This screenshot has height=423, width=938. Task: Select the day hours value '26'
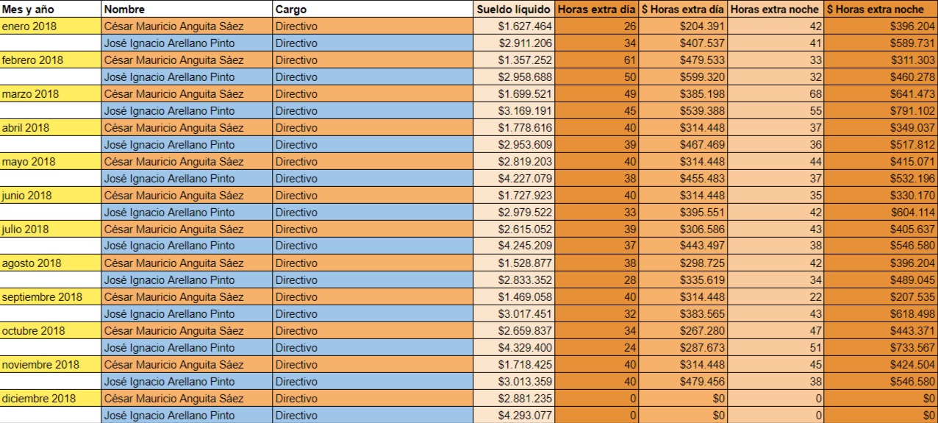(596, 26)
